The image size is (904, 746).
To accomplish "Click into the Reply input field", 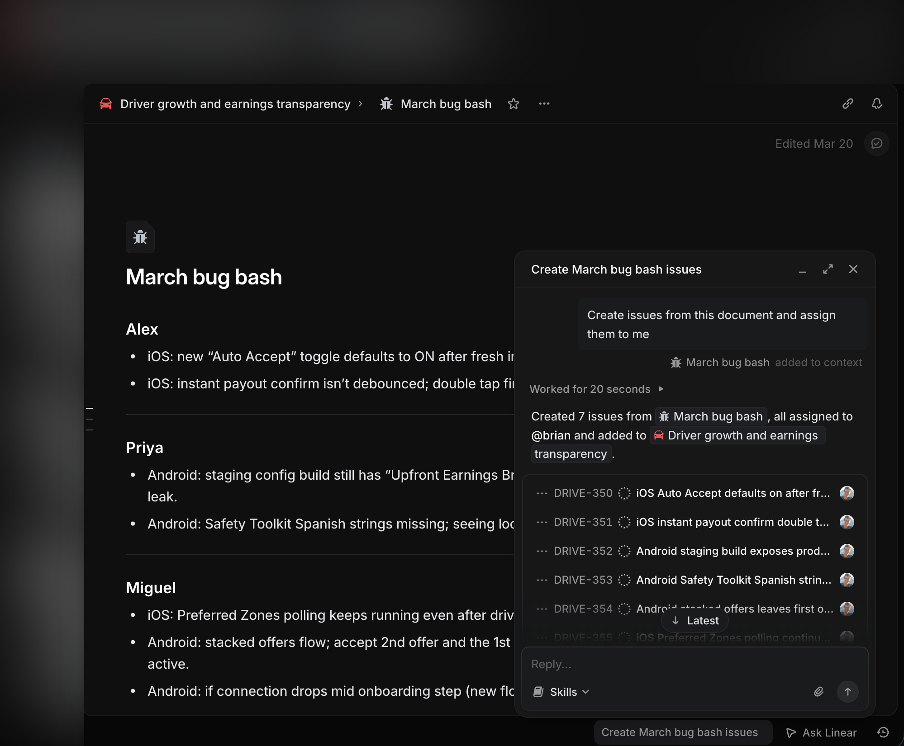I will point(694,664).
